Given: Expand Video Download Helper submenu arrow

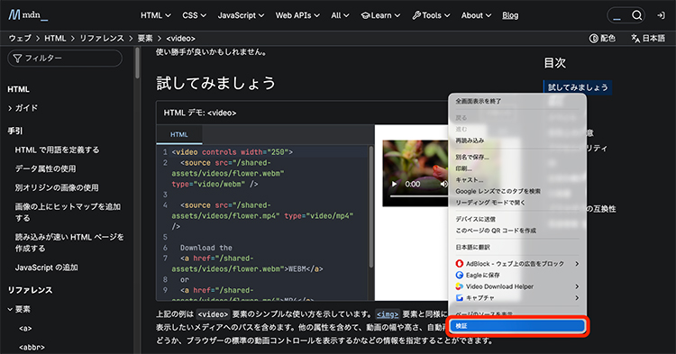Looking at the screenshot, I should click(x=577, y=286).
